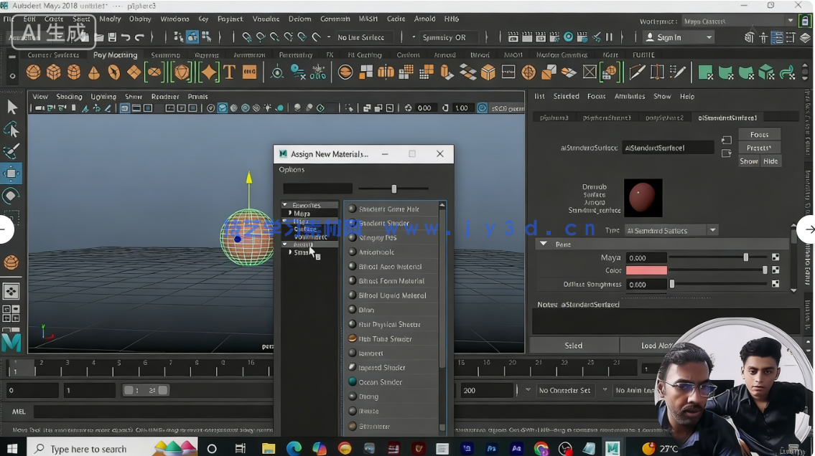
Task: Toggle the checker button beside Maya attribute
Action: [776, 257]
